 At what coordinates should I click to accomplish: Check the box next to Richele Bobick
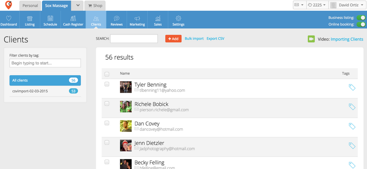tap(107, 104)
